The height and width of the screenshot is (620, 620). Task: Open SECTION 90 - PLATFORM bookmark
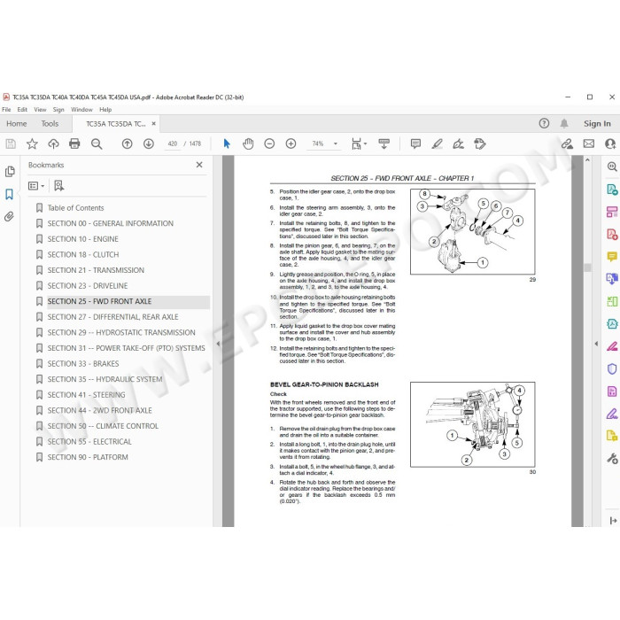[x=88, y=457]
